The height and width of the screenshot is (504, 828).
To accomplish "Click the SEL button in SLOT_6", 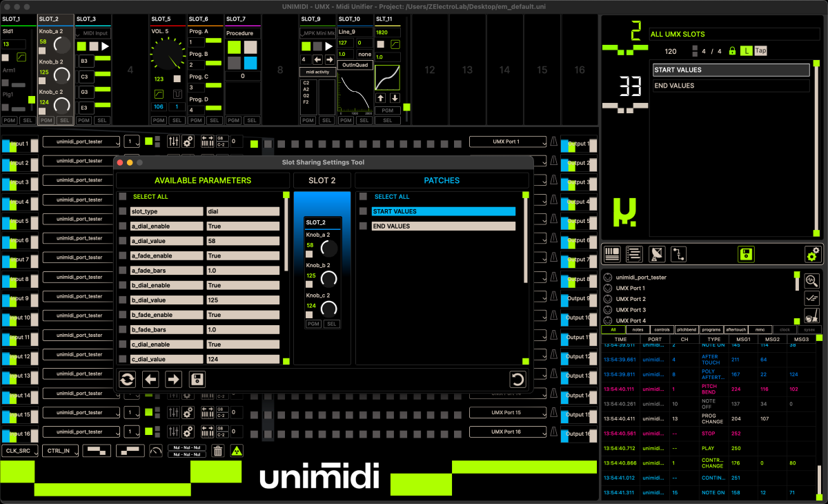I will click(214, 120).
